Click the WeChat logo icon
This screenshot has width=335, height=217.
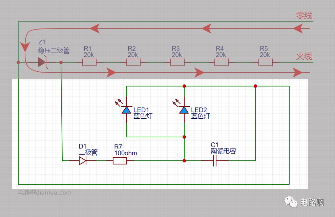coord(291,202)
